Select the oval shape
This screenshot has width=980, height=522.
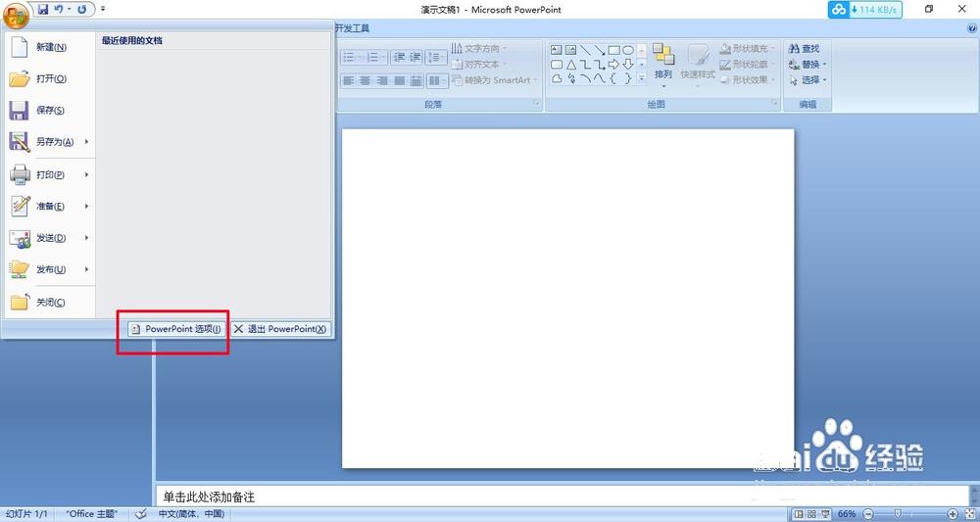point(628,49)
